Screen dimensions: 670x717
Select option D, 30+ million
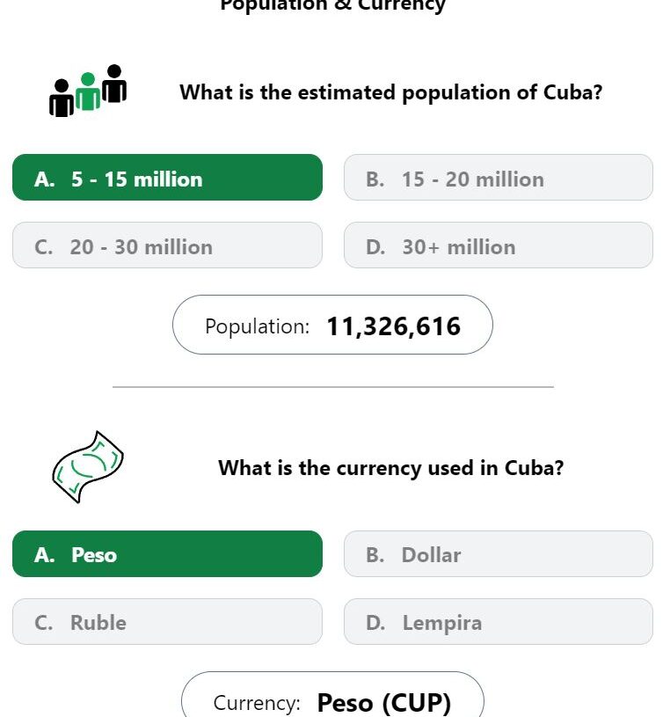tap(499, 245)
